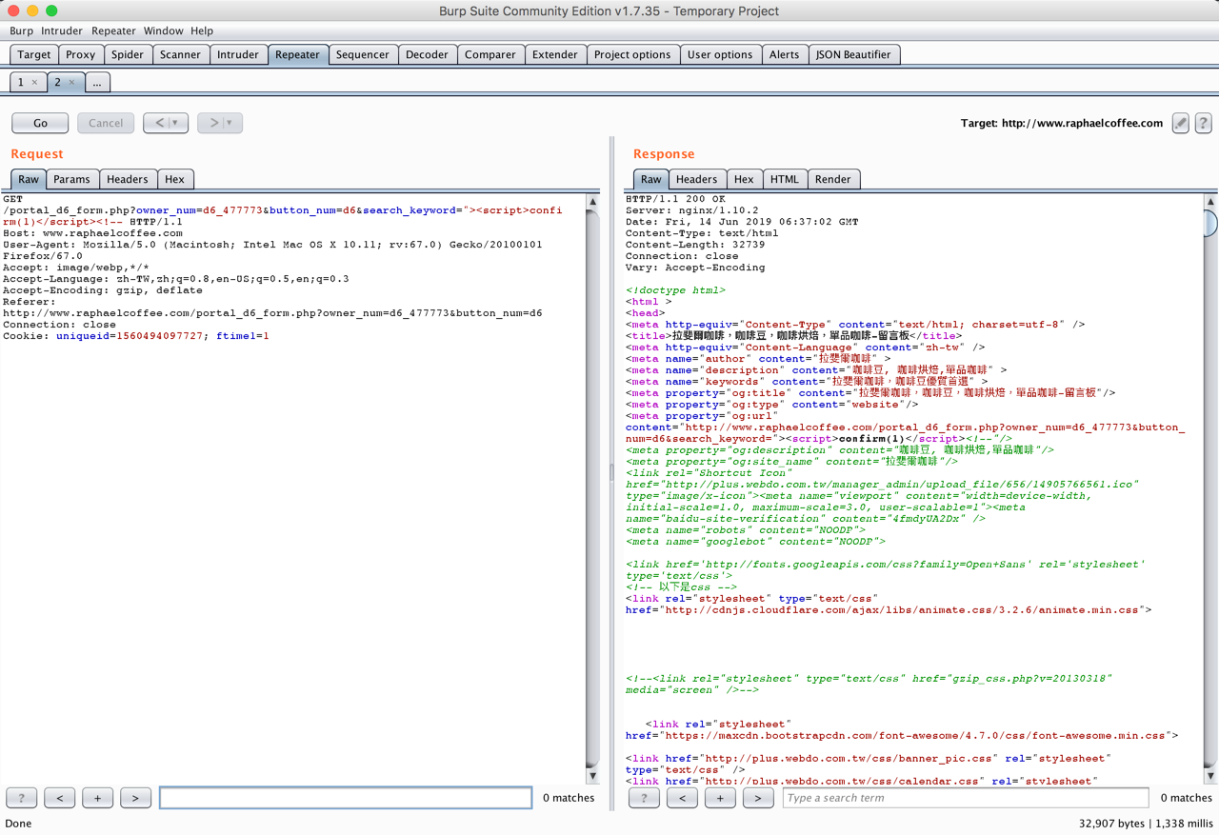Switch to the Sequencer tab

(363, 54)
